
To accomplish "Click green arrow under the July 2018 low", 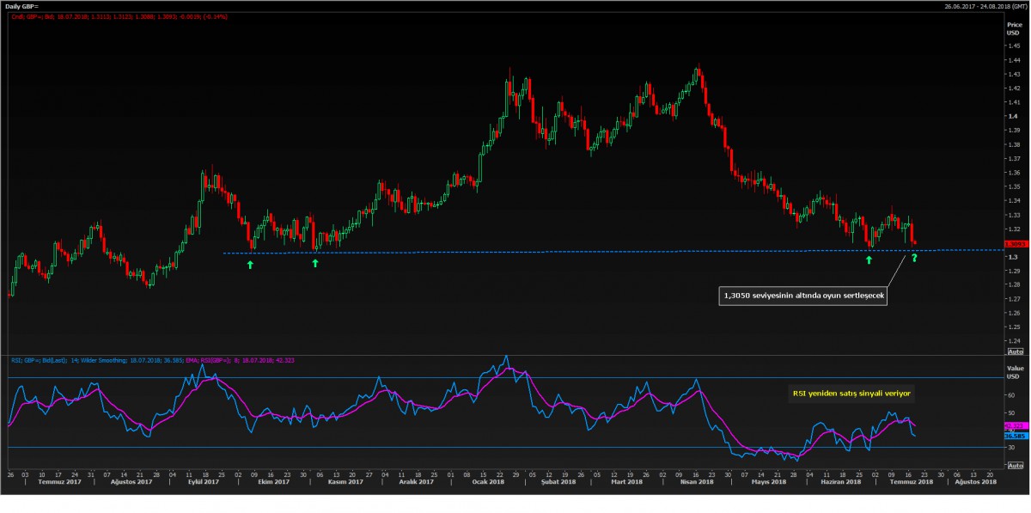I will click(869, 259).
